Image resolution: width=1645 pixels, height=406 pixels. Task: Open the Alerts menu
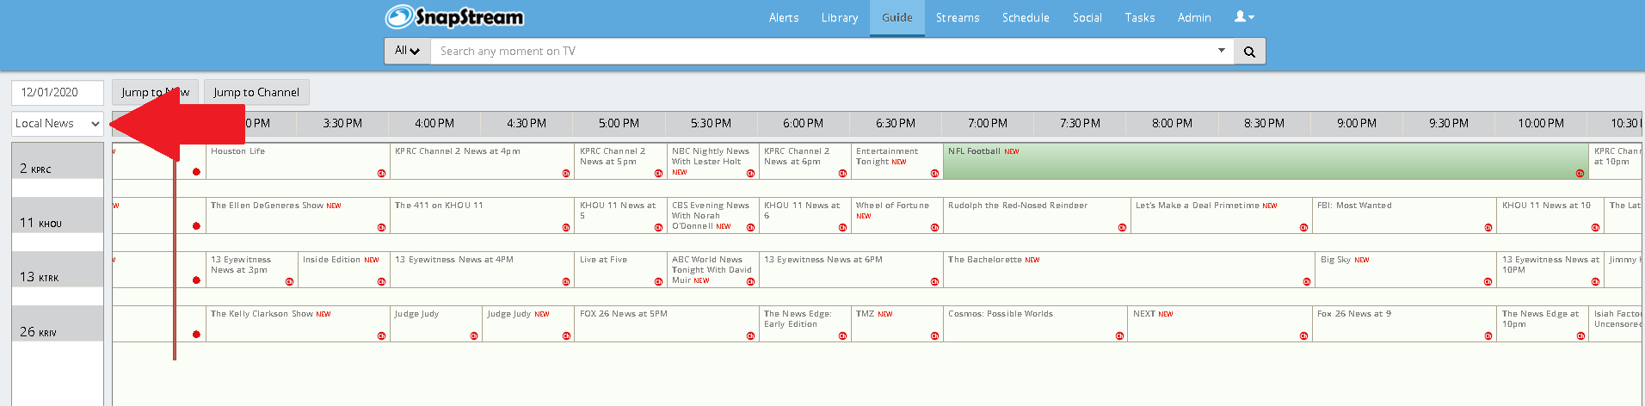click(784, 17)
